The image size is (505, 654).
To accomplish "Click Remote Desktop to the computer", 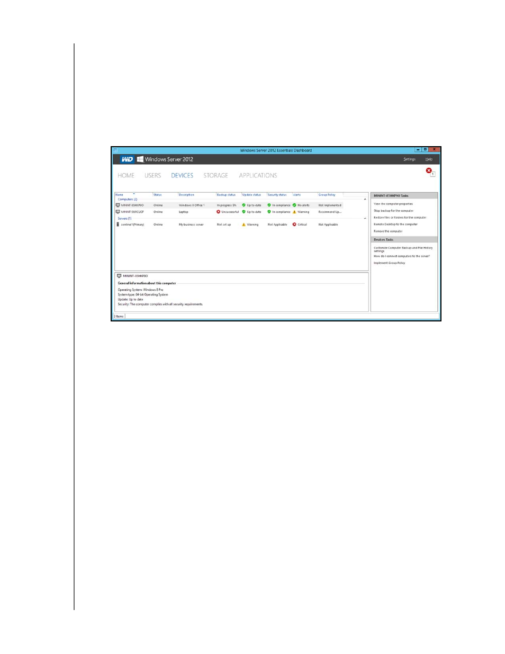I will pos(395,225).
